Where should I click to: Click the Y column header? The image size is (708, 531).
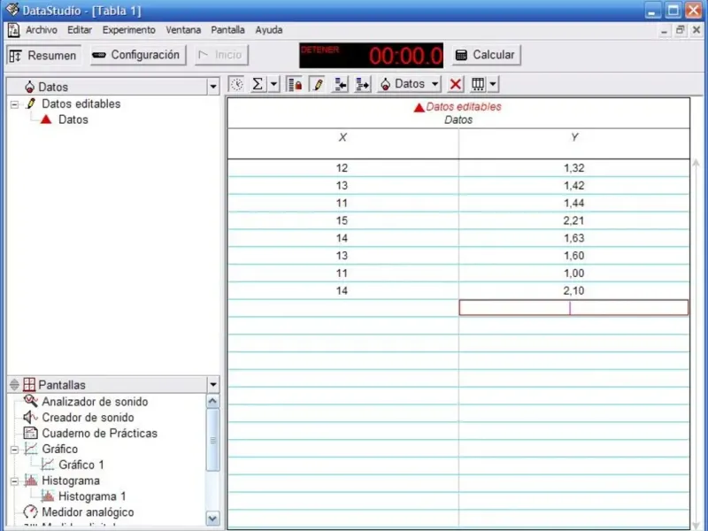point(573,143)
